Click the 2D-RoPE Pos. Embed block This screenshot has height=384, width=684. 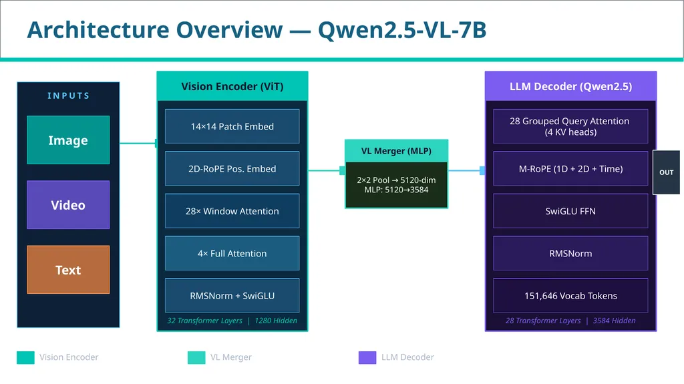(232, 168)
